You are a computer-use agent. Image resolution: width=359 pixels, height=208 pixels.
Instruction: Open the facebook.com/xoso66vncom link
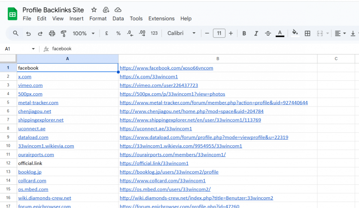point(167,68)
